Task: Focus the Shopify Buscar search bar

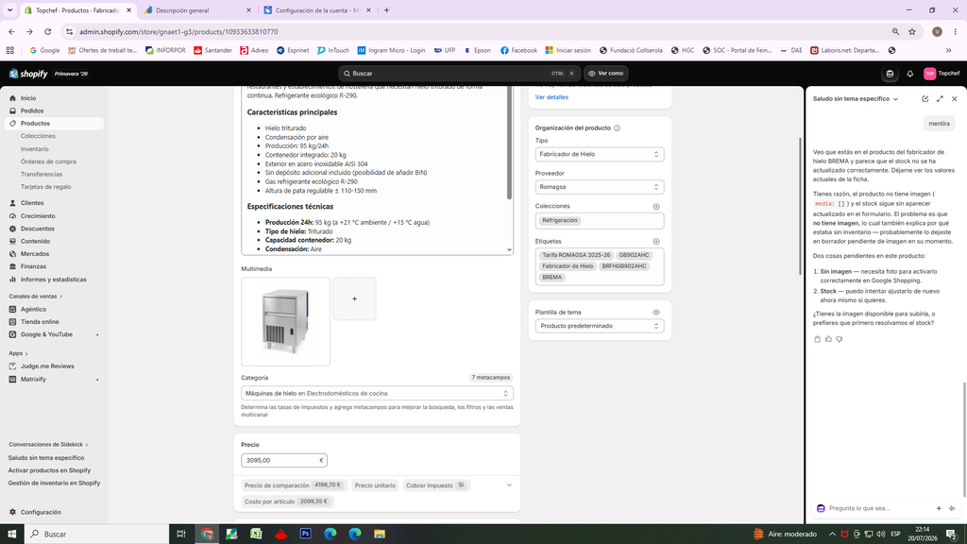Action: pos(460,74)
